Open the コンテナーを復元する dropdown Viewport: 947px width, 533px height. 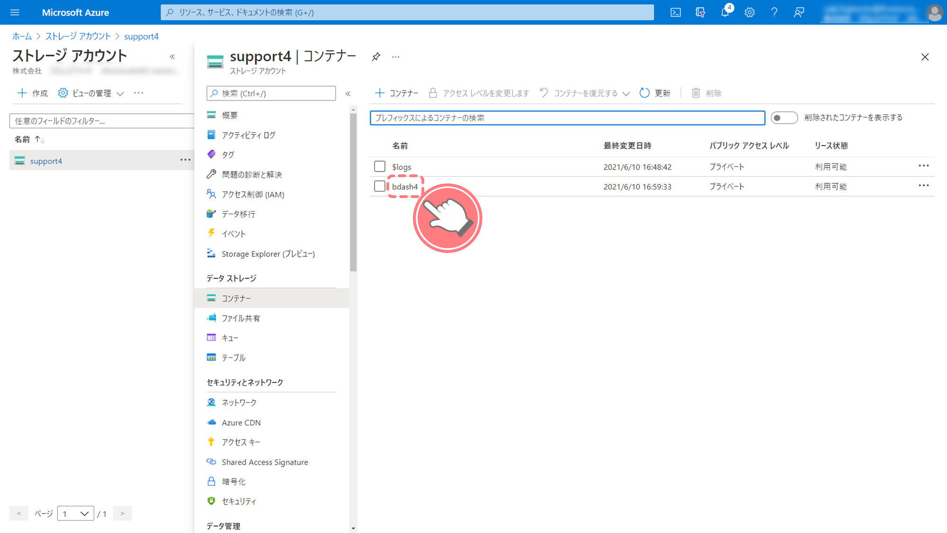(585, 93)
